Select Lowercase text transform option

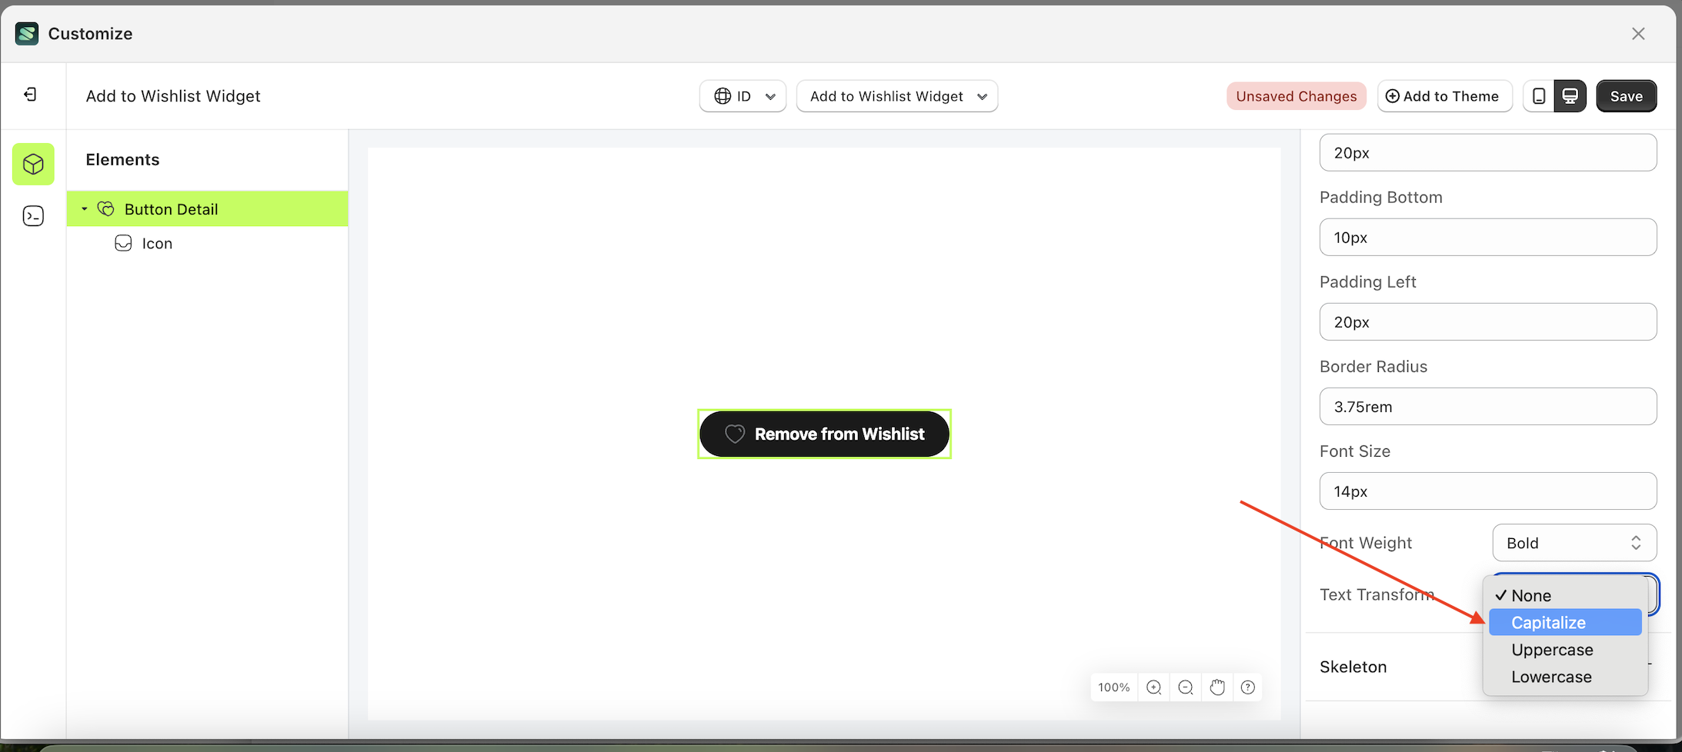click(1551, 677)
